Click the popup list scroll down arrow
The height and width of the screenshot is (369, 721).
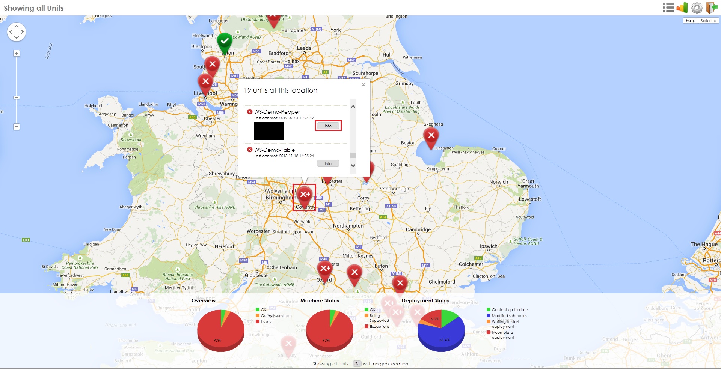(x=353, y=165)
